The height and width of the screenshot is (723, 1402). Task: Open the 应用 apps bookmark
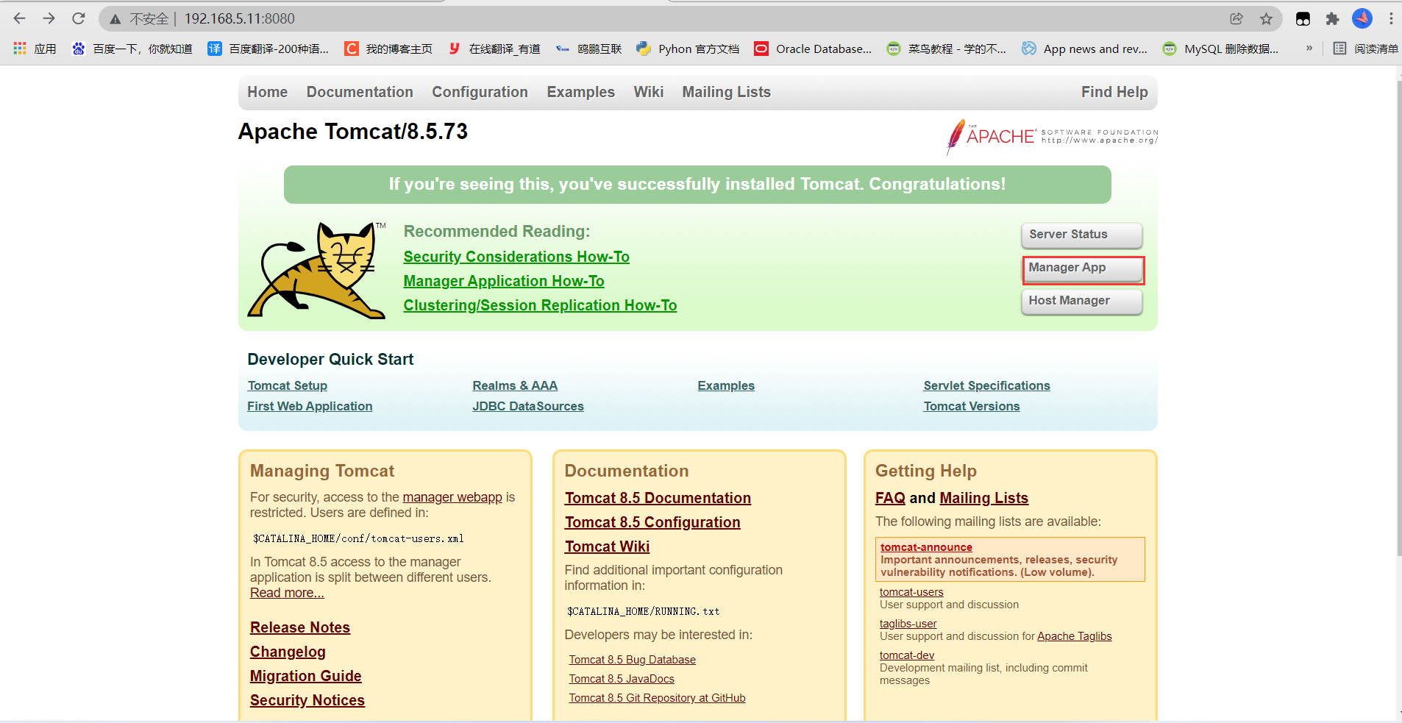35,49
